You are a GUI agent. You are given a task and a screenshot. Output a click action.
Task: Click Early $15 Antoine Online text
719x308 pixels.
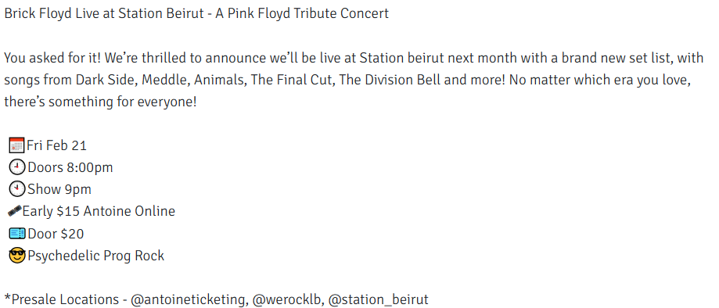pyautogui.click(x=99, y=211)
